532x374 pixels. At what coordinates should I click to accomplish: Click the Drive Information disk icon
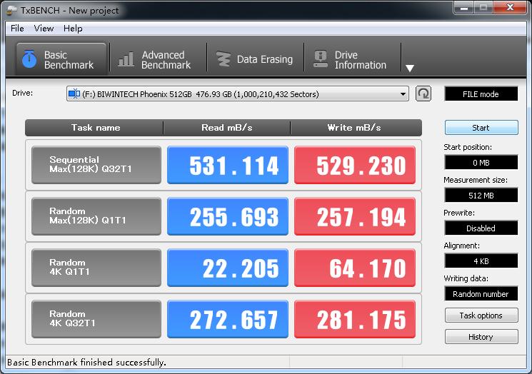tap(321, 60)
